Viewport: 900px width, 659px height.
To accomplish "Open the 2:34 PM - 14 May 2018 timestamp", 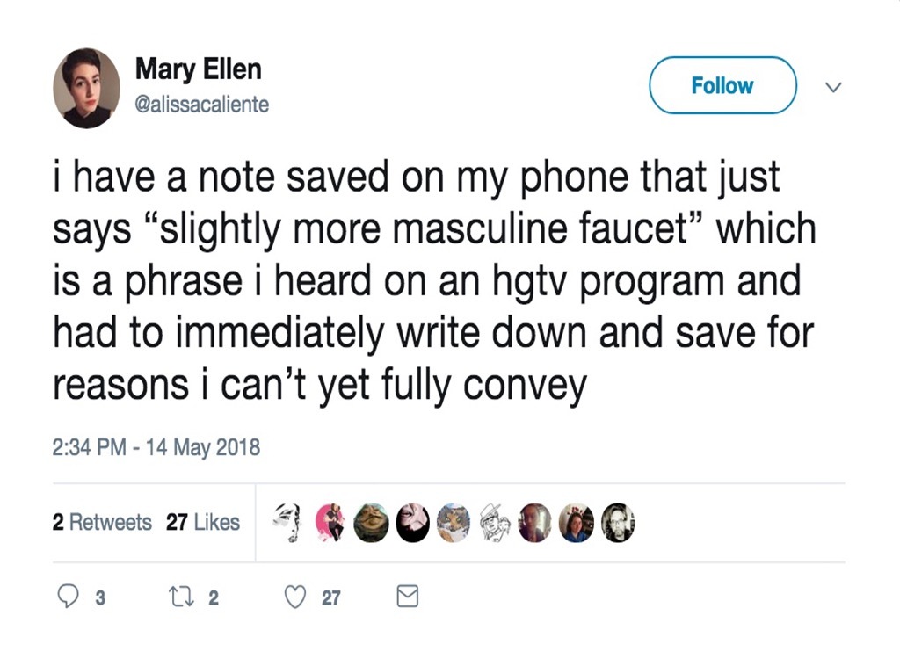I will (x=156, y=447).
